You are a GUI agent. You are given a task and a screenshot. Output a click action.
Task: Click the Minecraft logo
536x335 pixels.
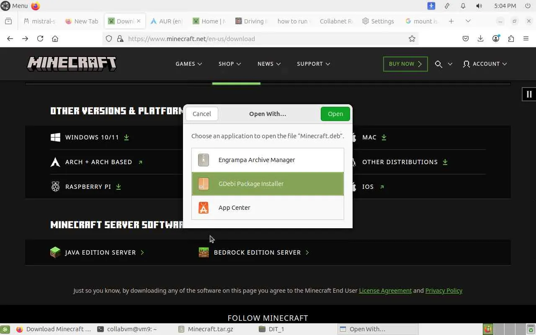[x=72, y=64]
